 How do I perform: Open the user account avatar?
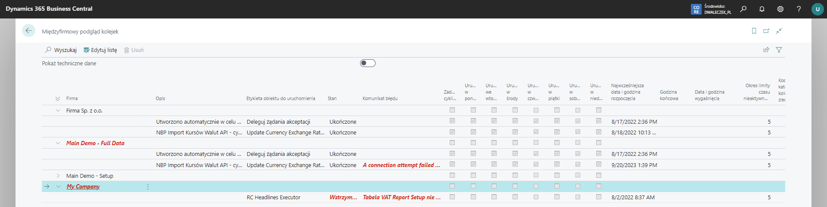(817, 9)
